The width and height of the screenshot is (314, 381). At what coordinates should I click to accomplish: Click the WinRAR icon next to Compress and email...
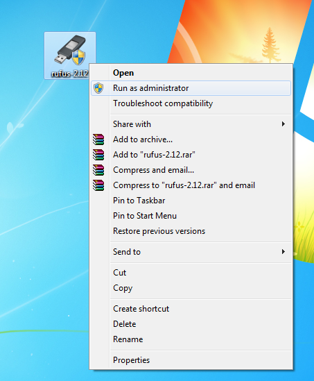tap(98, 170)
